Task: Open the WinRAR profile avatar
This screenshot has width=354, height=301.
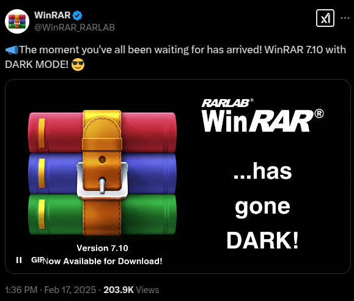Action: [17, 21]
